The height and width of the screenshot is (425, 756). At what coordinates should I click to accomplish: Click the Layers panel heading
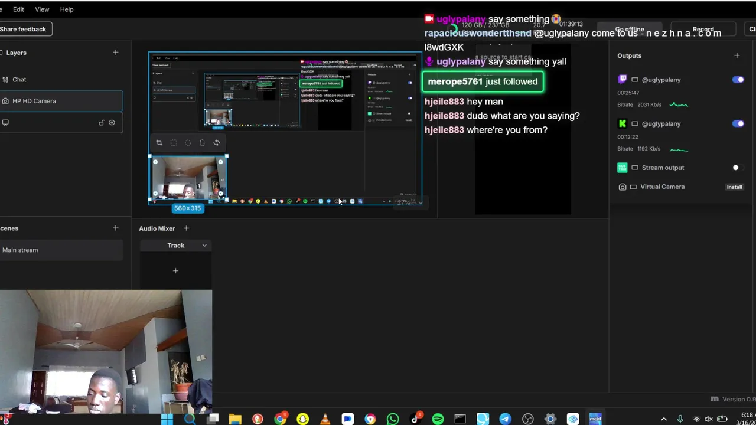coord(16,53)
